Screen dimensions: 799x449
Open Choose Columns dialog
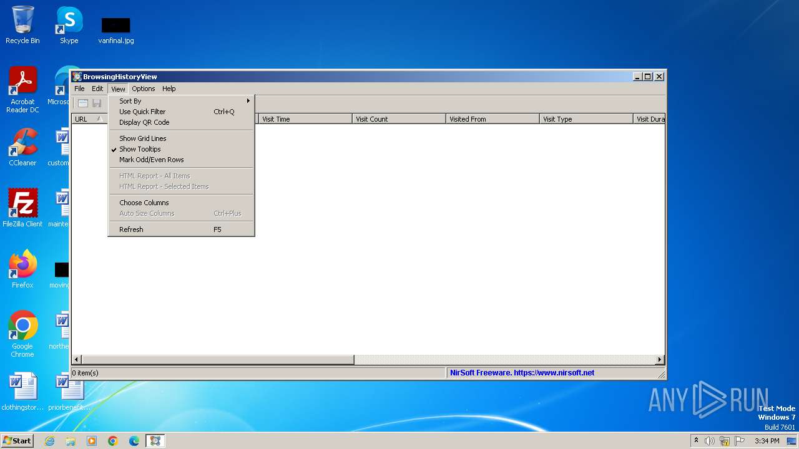pyautogui.click(x=182, y=203)
